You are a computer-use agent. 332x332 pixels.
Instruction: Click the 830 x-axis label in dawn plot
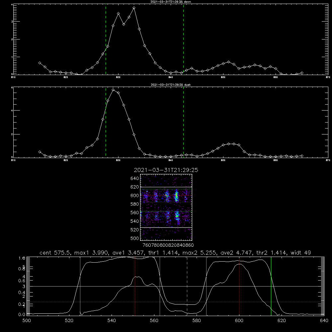118,77
